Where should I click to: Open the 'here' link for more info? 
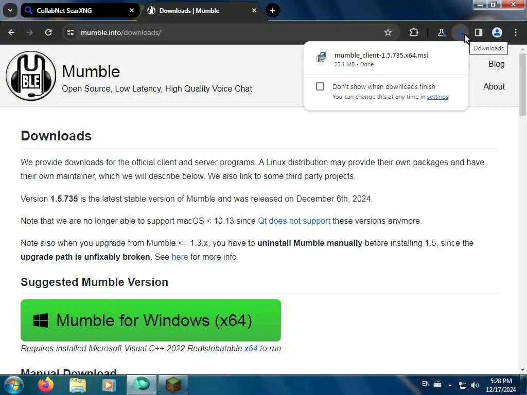[x=180, y=257]
